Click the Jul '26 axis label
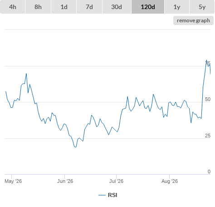Viewport: 215px width, 207px height. tap(116, 181)
